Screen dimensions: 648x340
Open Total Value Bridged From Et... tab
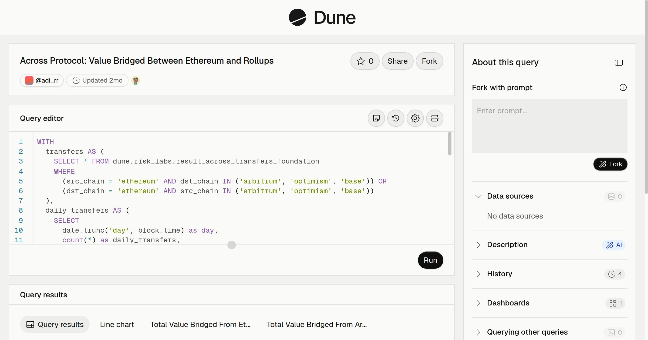click(x=200, y=324)
